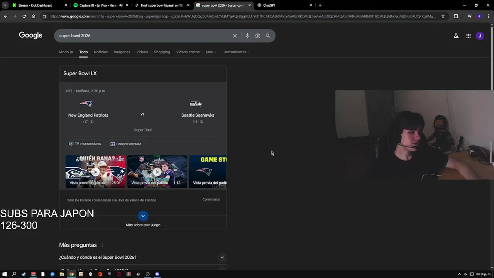This screenshot has height=278, width=494.
Task: Click into the Google search input field
Action: coord(143,36)
